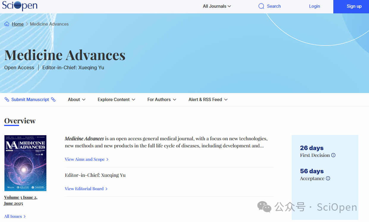369x222 pixels.
Task: Open the Explore Content menu
Action: (x=116, y=99)
